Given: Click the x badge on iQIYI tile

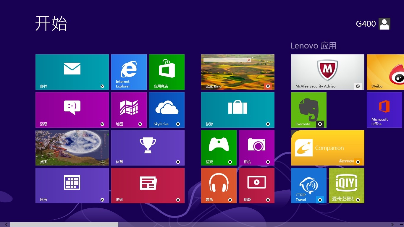Looking at the screenshot, I should coord(358,200).
